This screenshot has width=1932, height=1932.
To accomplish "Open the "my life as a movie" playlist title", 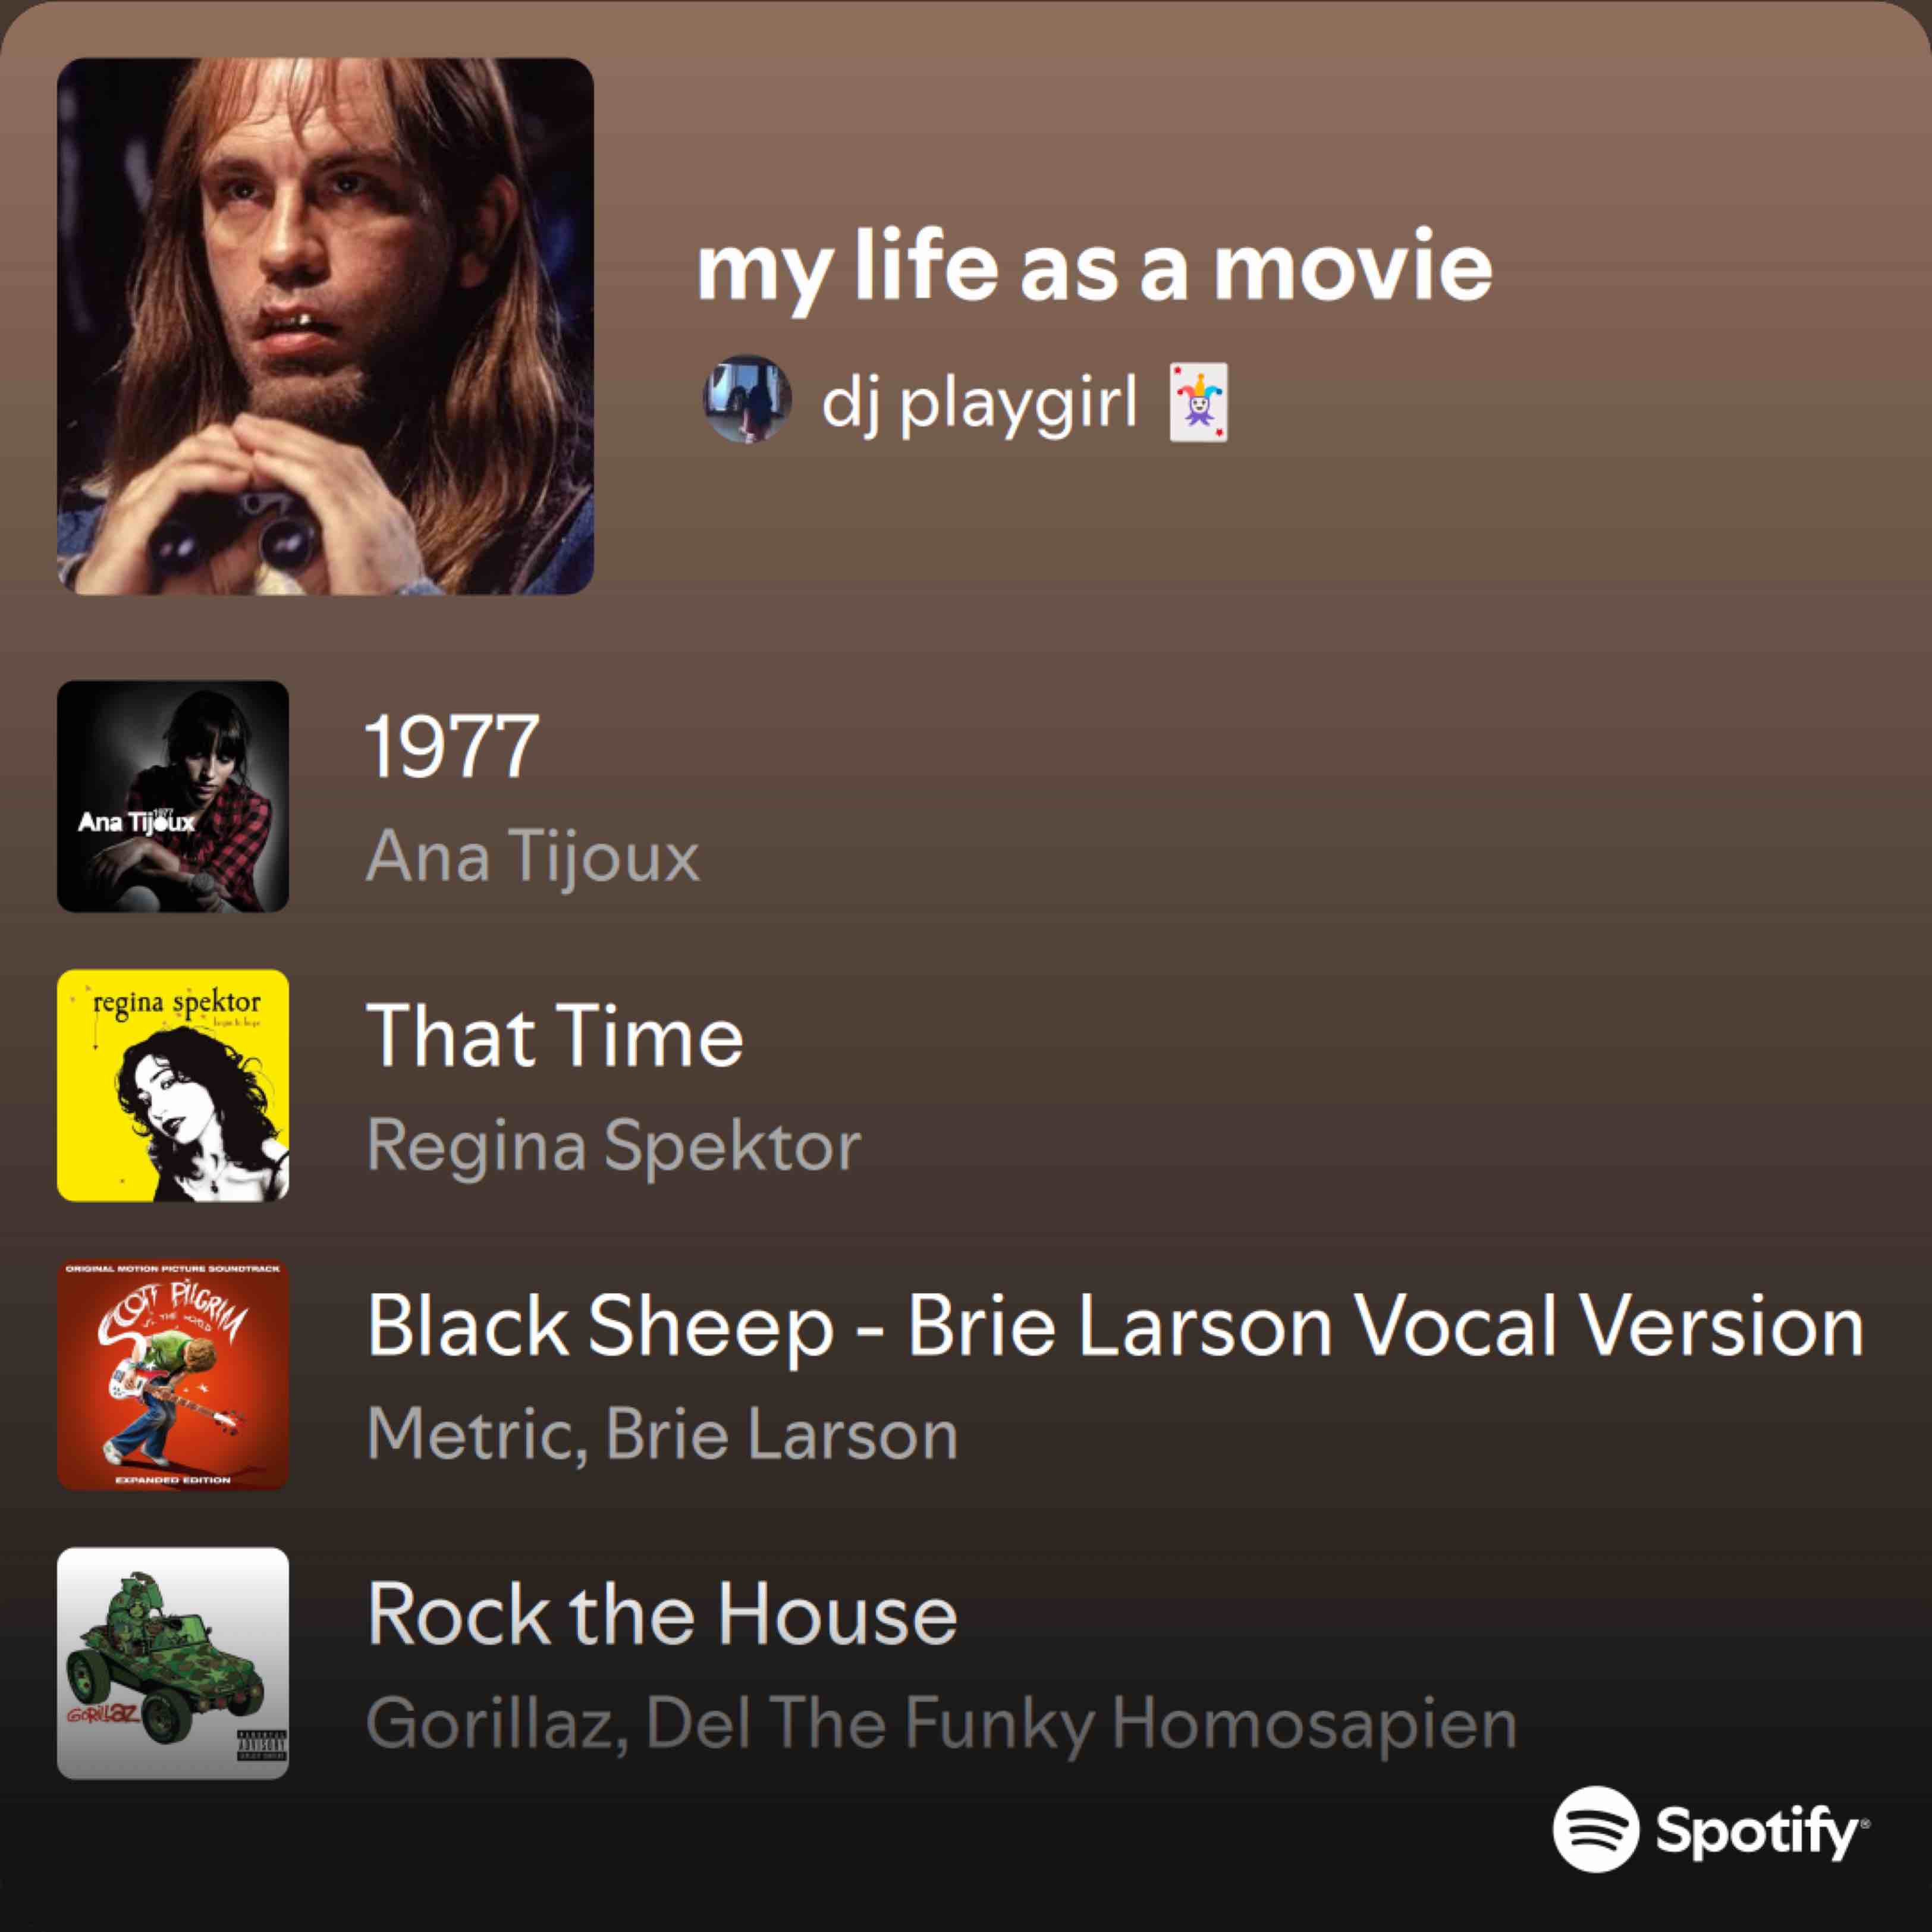I will coord(1094,268).
